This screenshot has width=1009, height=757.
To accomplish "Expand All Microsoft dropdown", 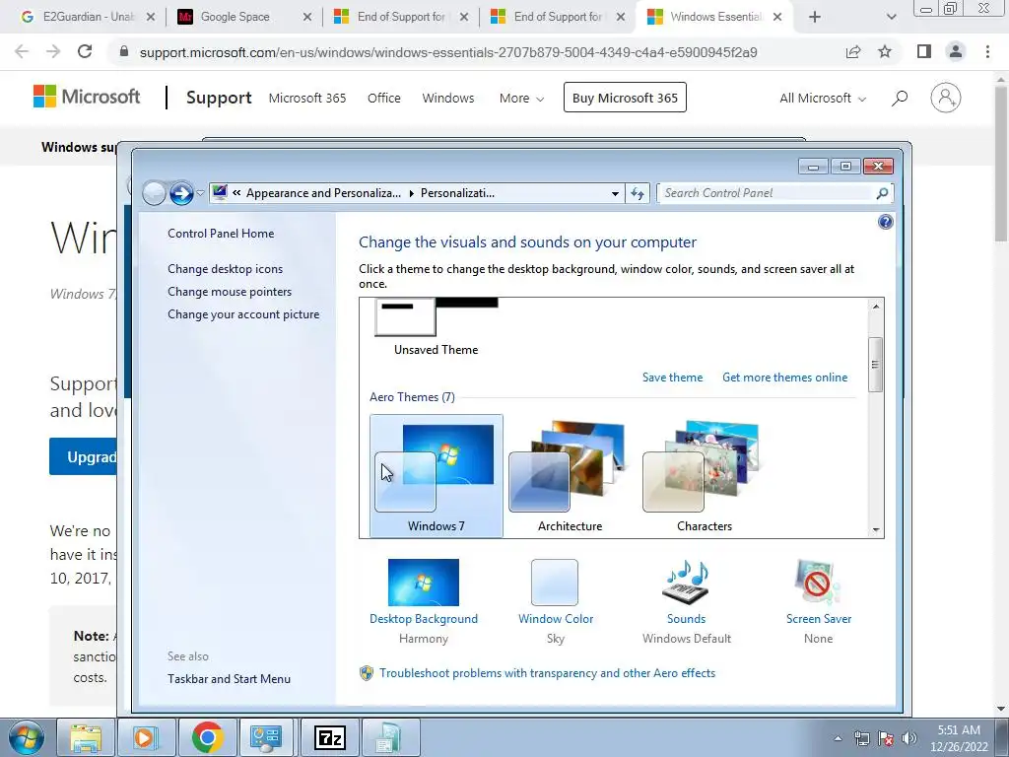I will (823, 98).
